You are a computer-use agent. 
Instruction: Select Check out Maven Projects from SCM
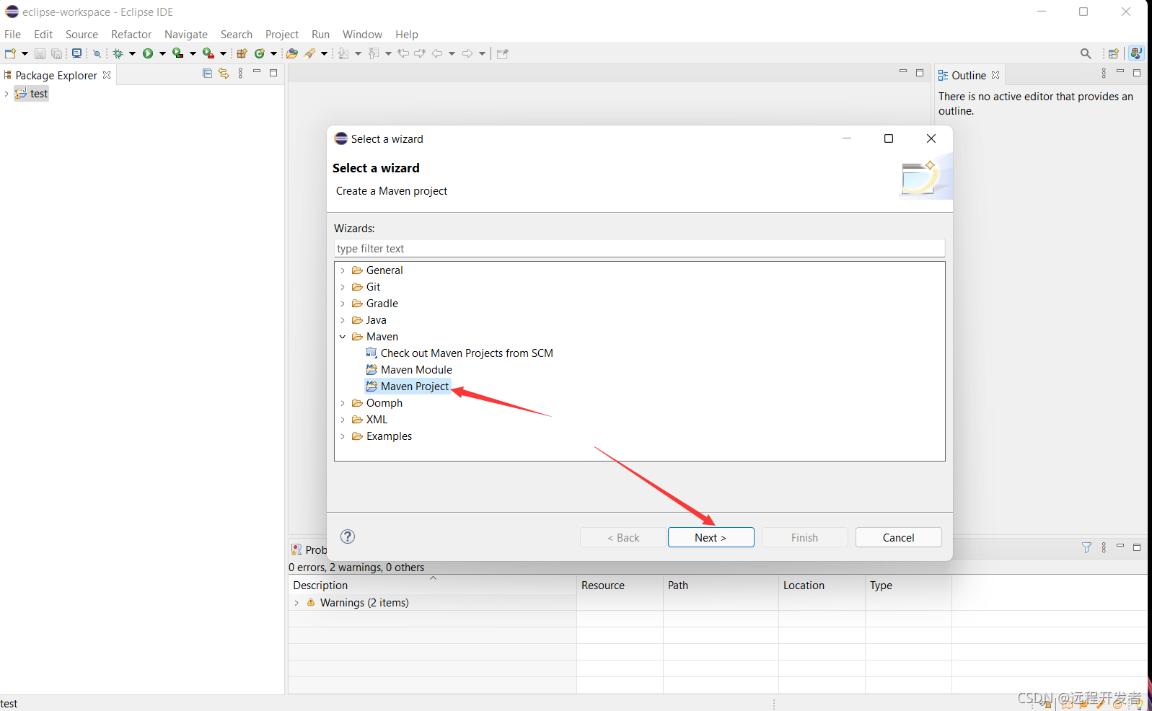coord(460,353)
